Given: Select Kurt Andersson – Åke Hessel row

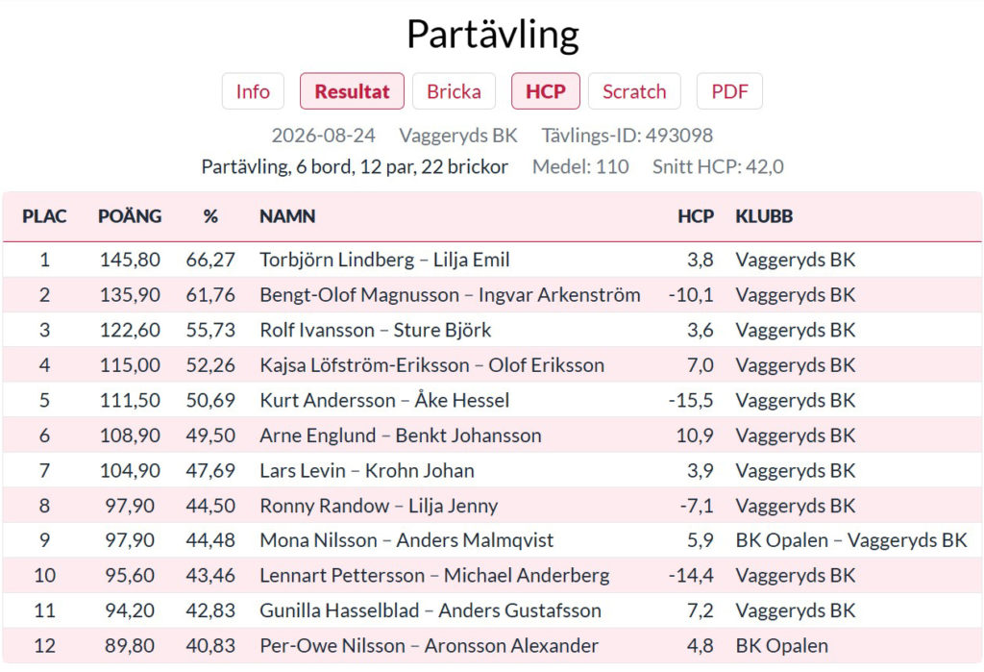Looking at the screenshot, I should [x=492, y=400].
